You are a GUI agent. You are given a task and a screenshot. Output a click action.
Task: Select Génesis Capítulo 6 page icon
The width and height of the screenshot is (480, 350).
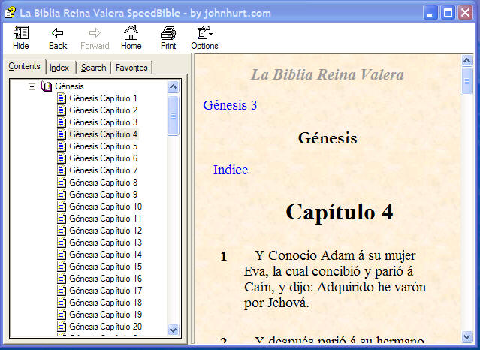[x=62, y=158]
